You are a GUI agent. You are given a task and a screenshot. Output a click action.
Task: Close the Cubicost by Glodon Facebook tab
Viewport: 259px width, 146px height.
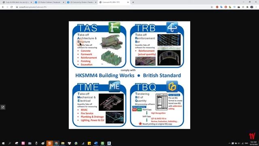tap(96, 2)
